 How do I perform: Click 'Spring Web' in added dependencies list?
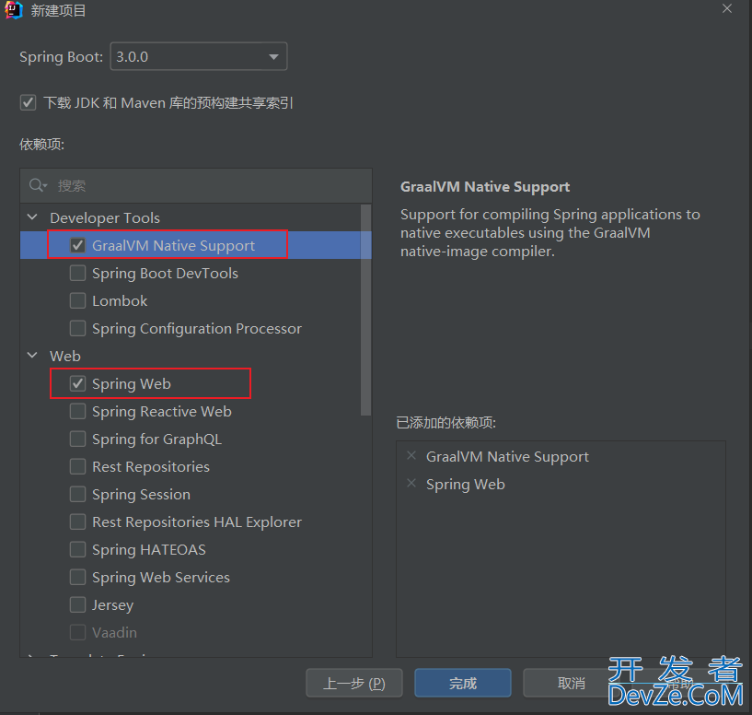point(465,485)
